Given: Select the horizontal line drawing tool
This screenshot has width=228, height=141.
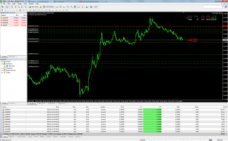Looking at the screenshot, I should [13, 10].
